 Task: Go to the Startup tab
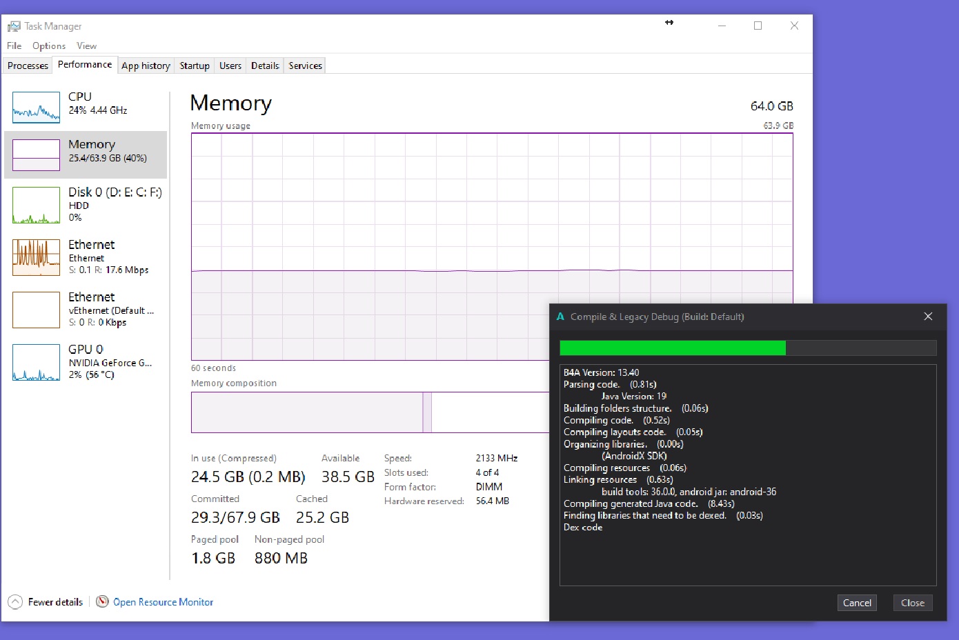pos(195,66)
